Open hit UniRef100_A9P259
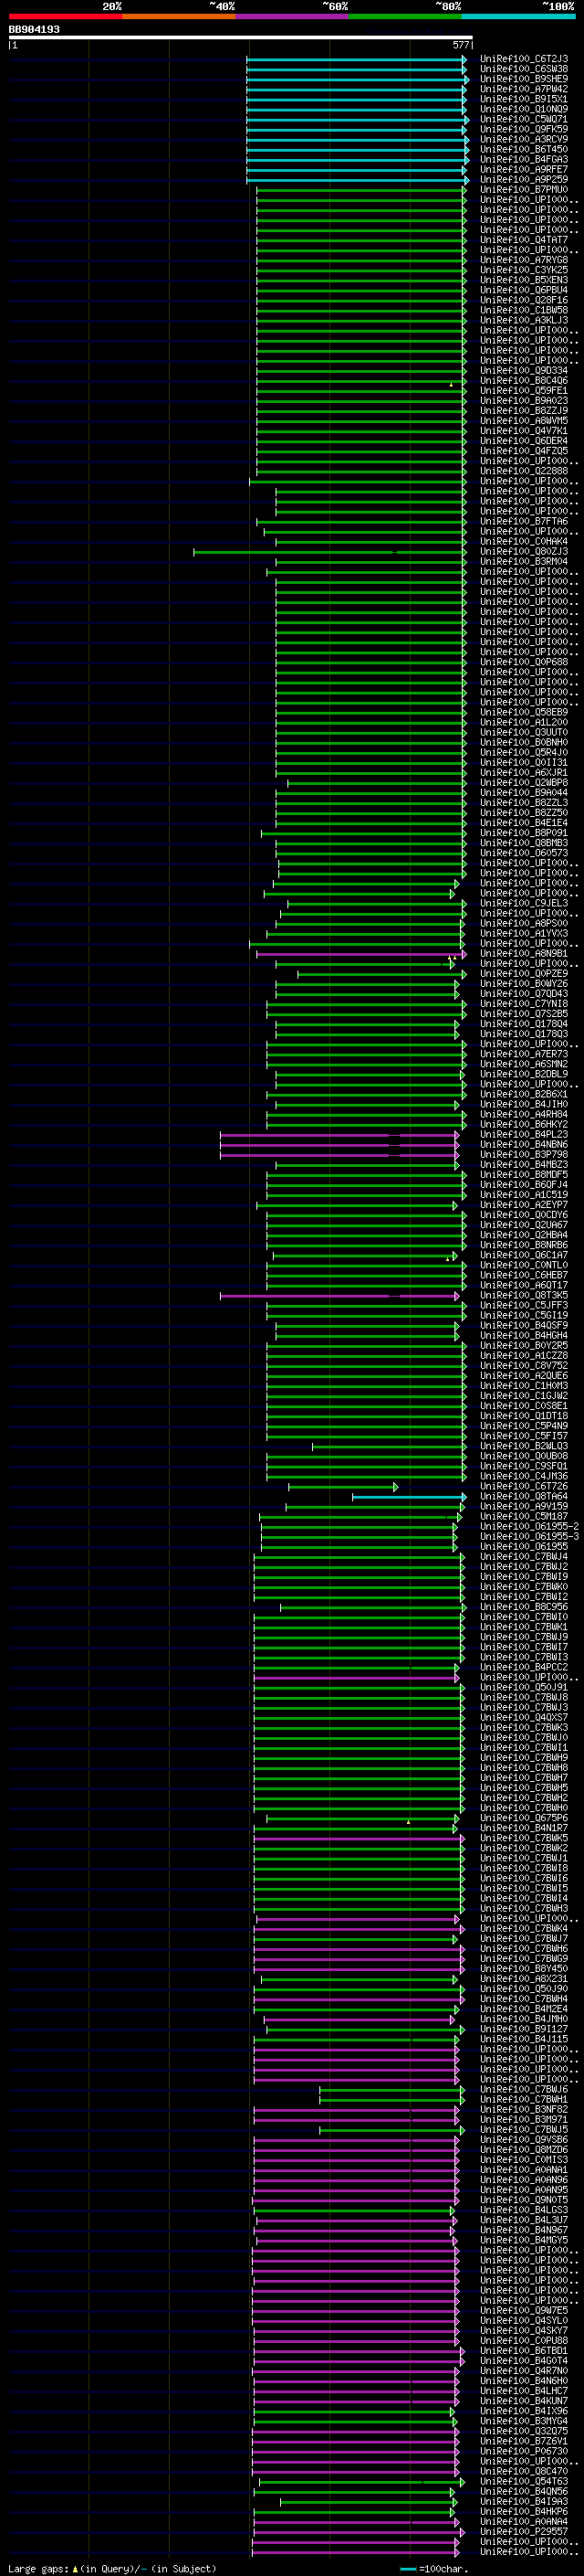The height and width of the screenshot is (2576, 584). tap(524, 180)
